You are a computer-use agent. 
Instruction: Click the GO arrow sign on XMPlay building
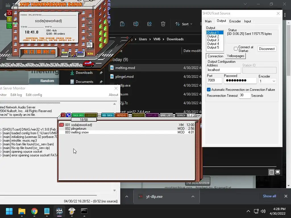[89, 45]
